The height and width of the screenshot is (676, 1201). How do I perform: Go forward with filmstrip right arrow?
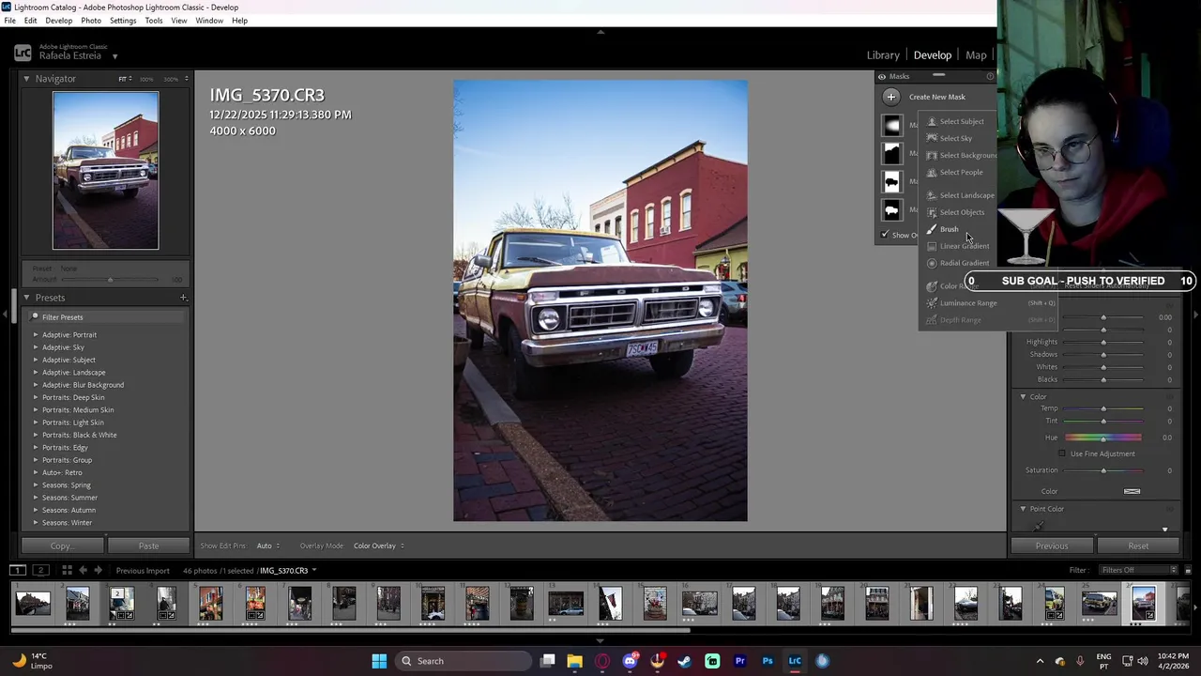[99, 570]
